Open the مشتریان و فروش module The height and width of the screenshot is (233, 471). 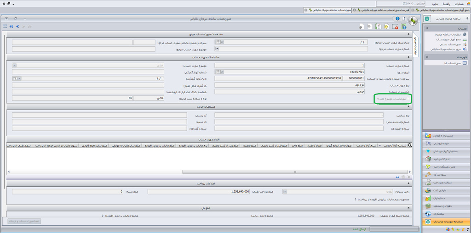446,136
